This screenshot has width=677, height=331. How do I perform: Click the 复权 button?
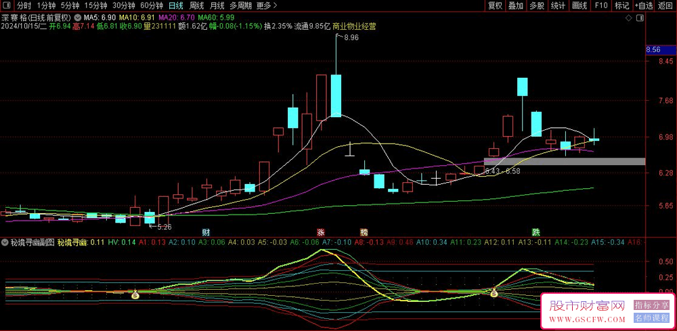pos(496,5)
